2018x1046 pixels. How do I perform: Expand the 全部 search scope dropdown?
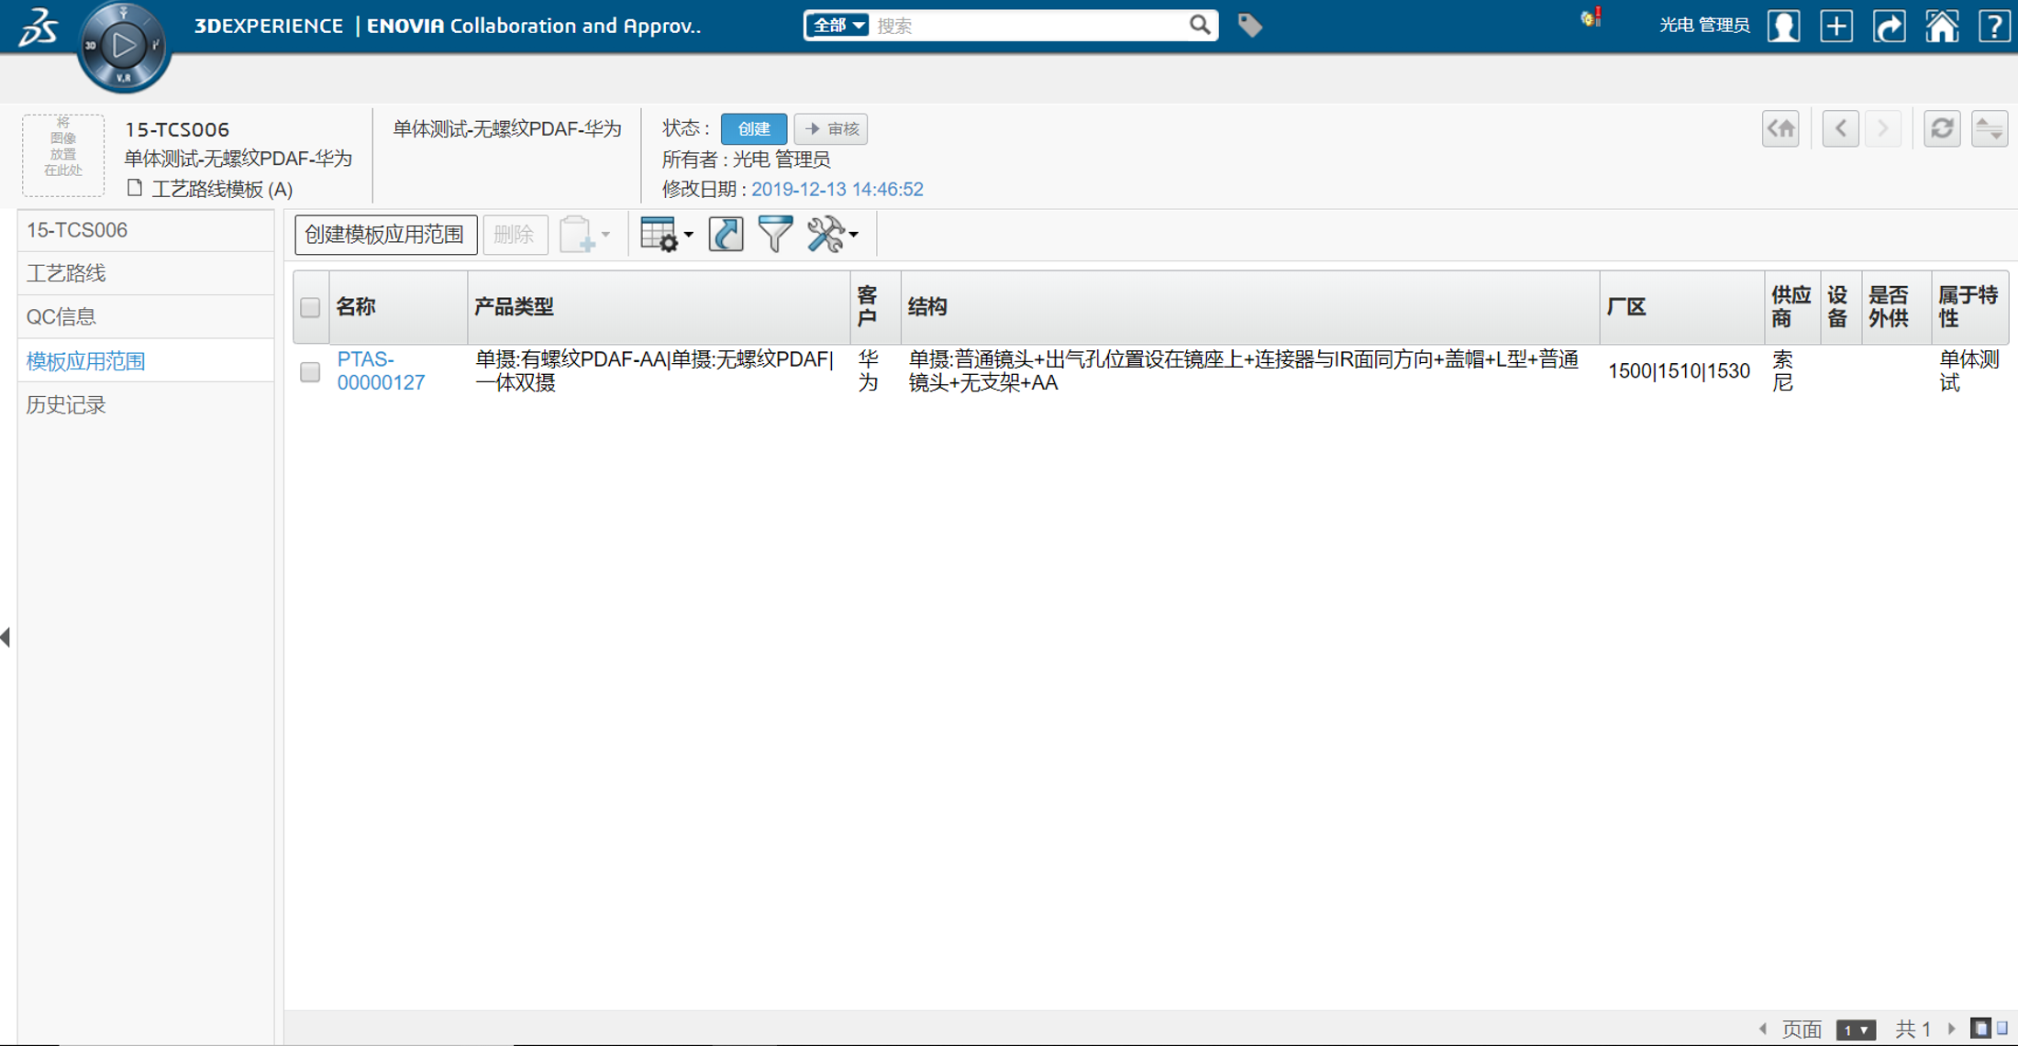coord(837,26)
